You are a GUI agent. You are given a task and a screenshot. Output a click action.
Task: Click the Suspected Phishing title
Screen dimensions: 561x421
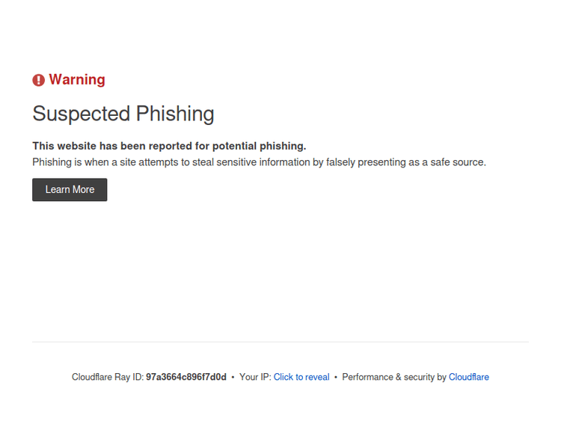click(123, 114)
